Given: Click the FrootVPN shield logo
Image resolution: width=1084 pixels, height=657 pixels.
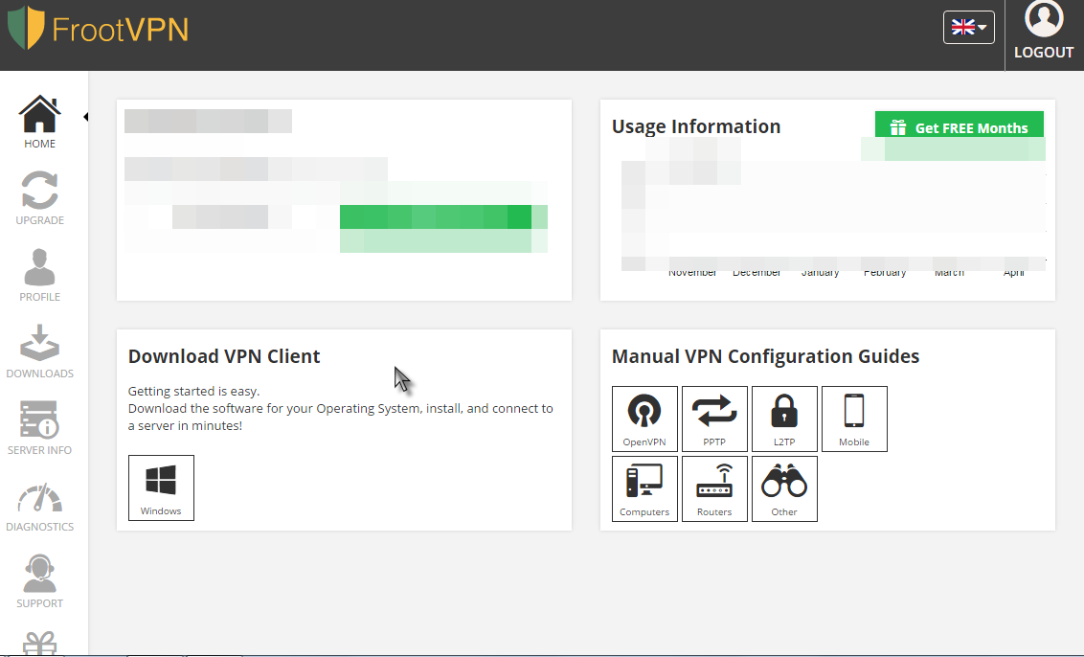Looking at the screenshot, I should [26, 28].
